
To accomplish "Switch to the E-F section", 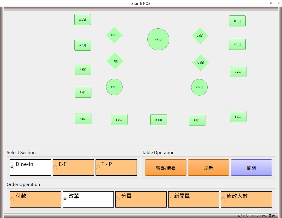I will pos(73,167).
